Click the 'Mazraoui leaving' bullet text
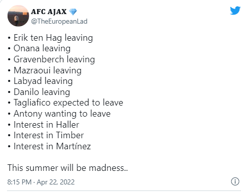Screen dimensions: 245x194 coord(47,70)
